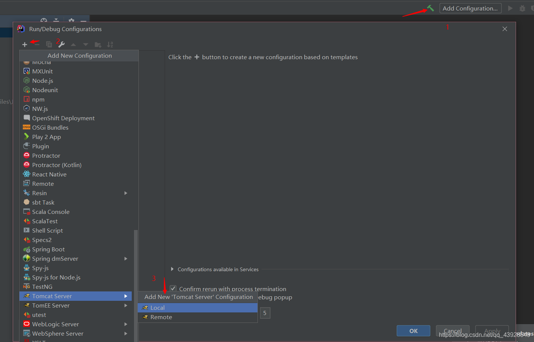Screen dimensions: 534x342
Task: Click the plus Add New Configuration button
Action: [x=25, y=45]
